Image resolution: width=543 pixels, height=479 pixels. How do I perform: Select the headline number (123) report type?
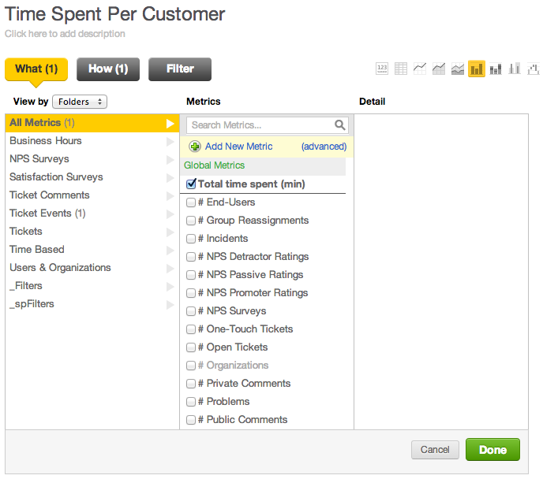(x=382, y=69)
